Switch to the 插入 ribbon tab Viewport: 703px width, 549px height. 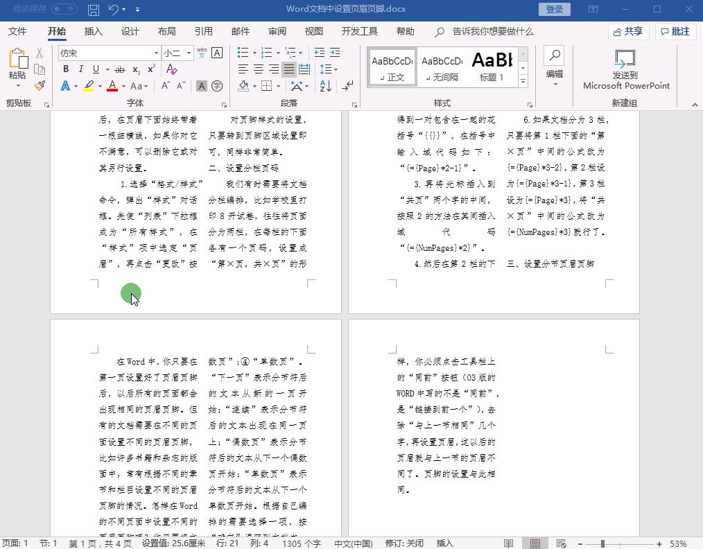tap(94, 31)
